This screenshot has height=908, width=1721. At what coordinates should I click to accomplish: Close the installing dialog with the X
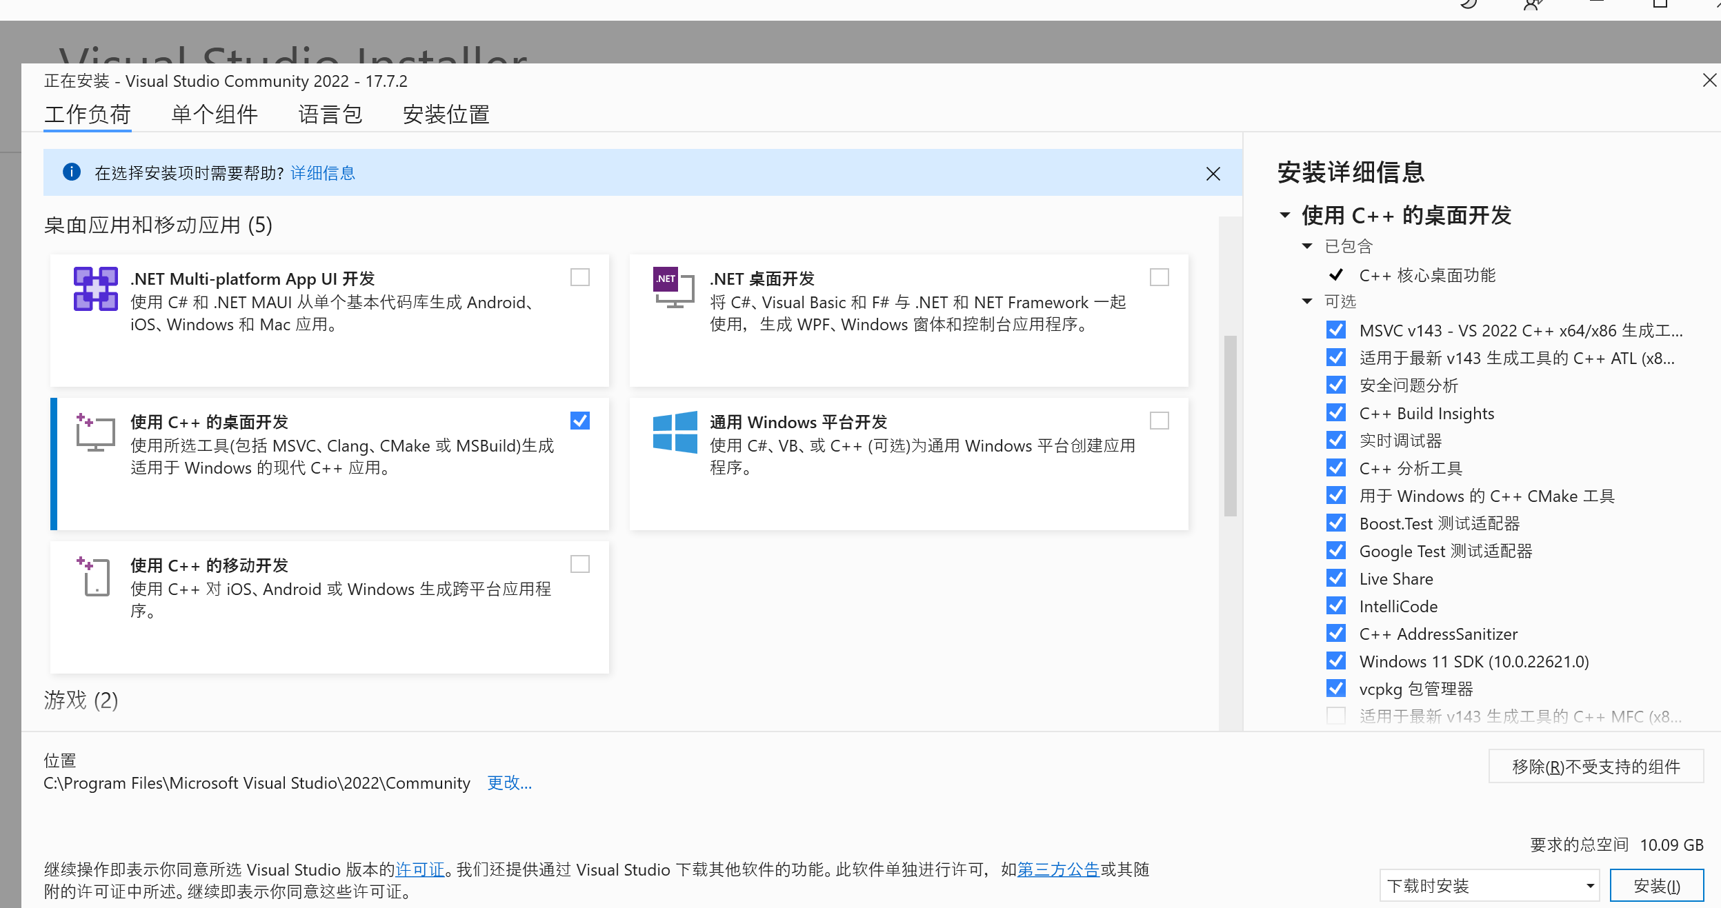coord(1709,81)
